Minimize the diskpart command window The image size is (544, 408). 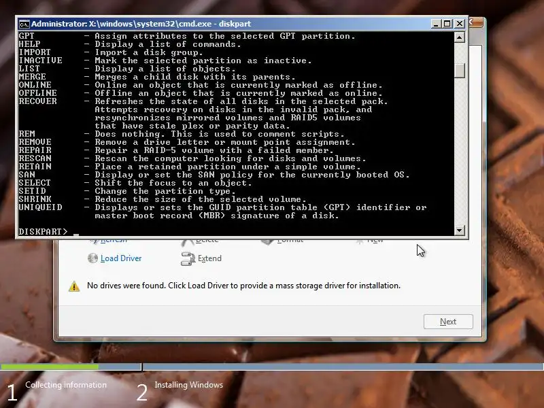tap(436, 24)
